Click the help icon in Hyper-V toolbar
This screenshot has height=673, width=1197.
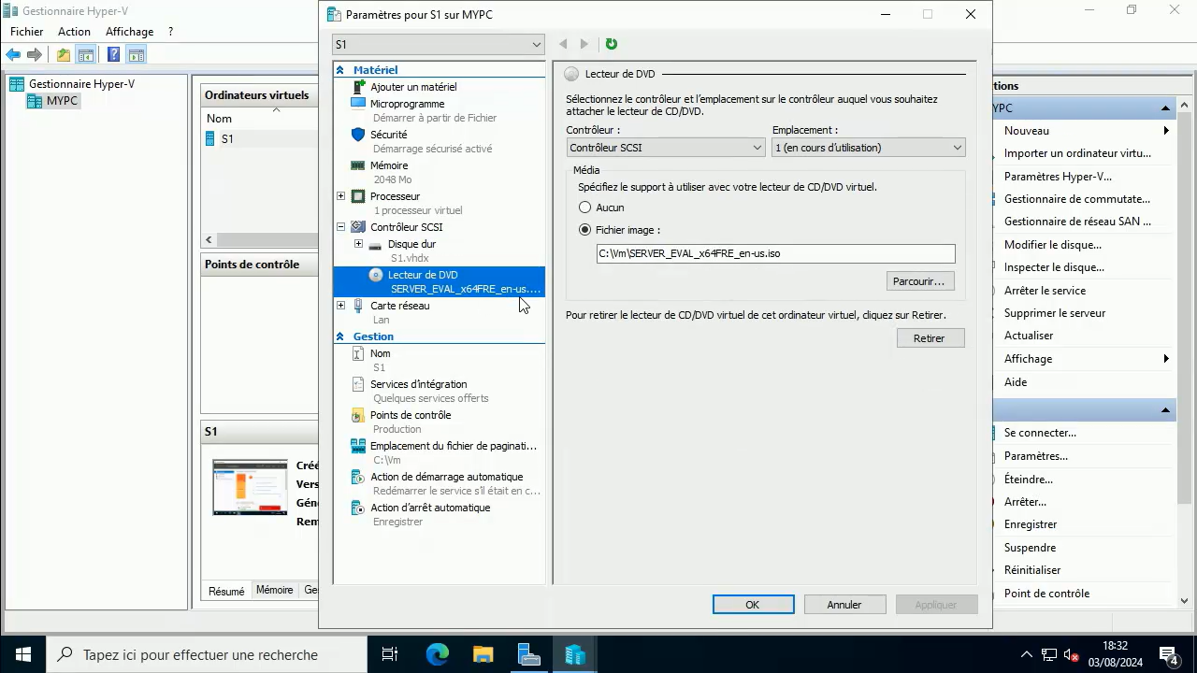point(112,54)
